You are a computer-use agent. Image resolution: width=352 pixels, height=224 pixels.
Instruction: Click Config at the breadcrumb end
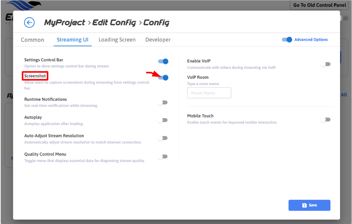click(x=156, y=23)
